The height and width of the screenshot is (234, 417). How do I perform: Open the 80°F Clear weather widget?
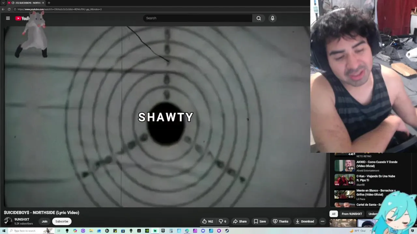pos(358,231)
